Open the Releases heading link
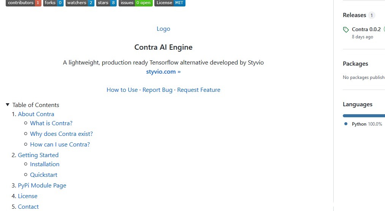This screenshot has width=385, height=211. (x=354, y=15)
